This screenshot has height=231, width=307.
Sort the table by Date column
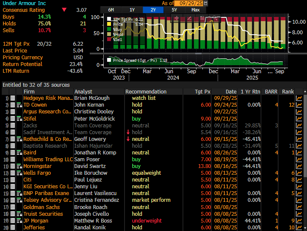[231, 91]
